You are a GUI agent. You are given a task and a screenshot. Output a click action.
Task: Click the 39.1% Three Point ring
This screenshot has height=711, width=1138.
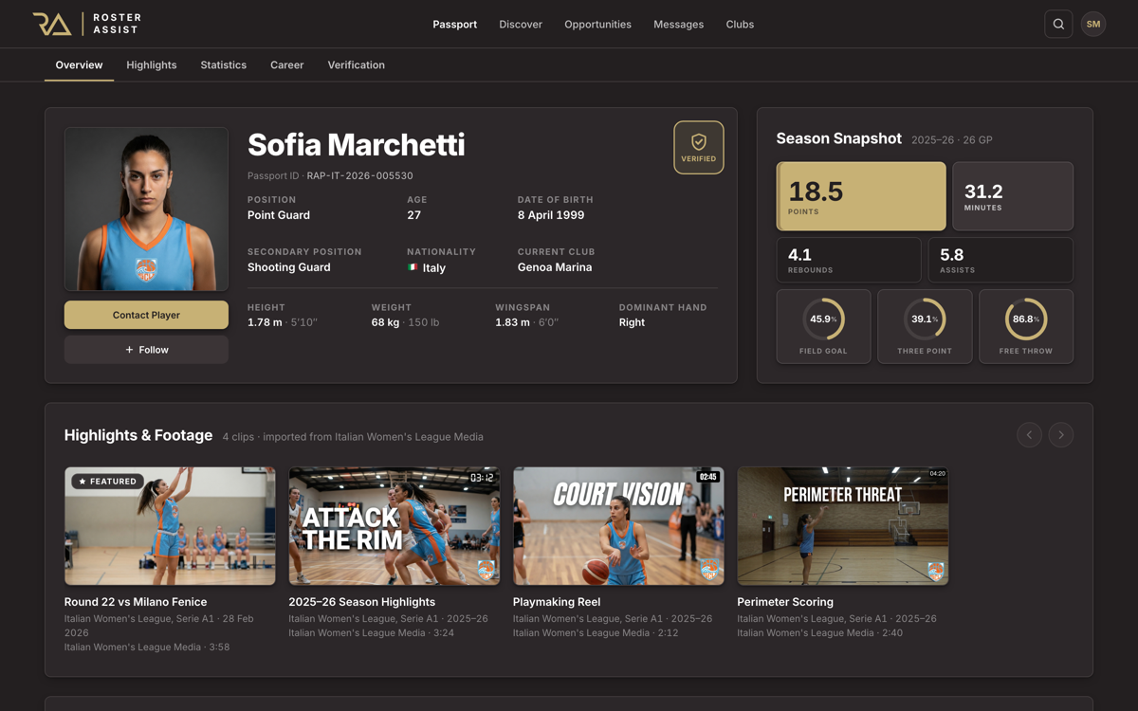tap(925, 319)
